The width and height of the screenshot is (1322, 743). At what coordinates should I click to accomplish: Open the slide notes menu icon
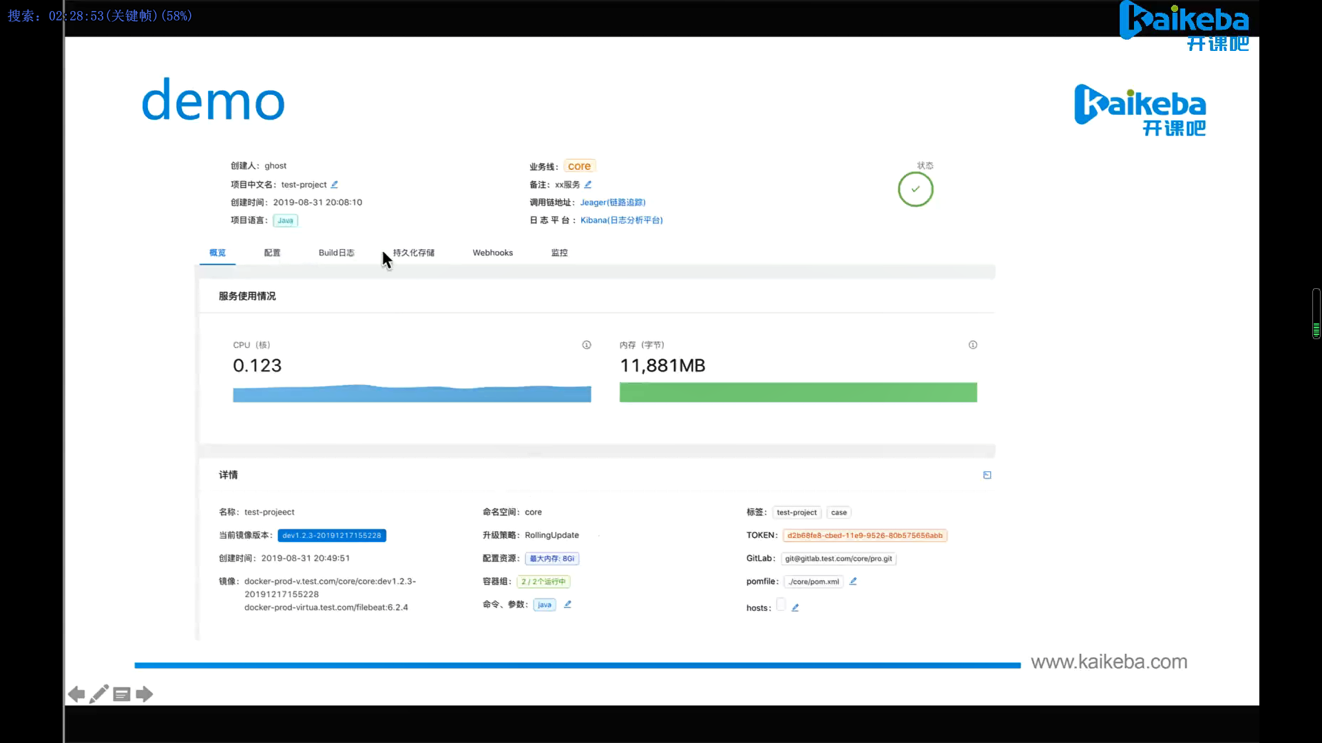click(122, 694)
